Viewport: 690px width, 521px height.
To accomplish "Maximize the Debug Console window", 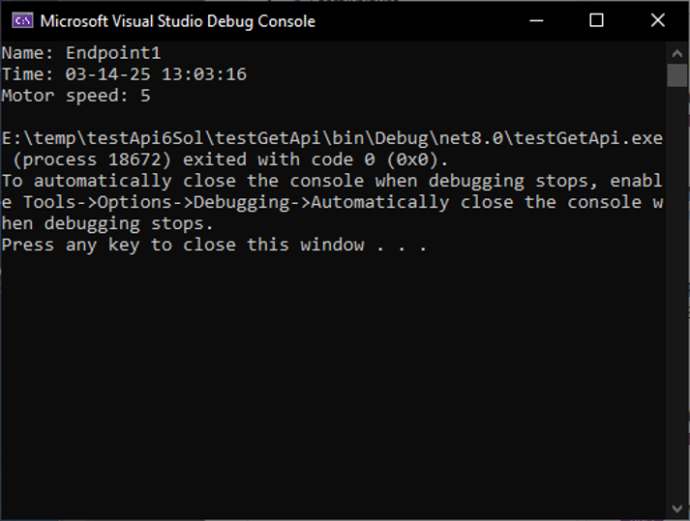I will click(x=597, y=20).
